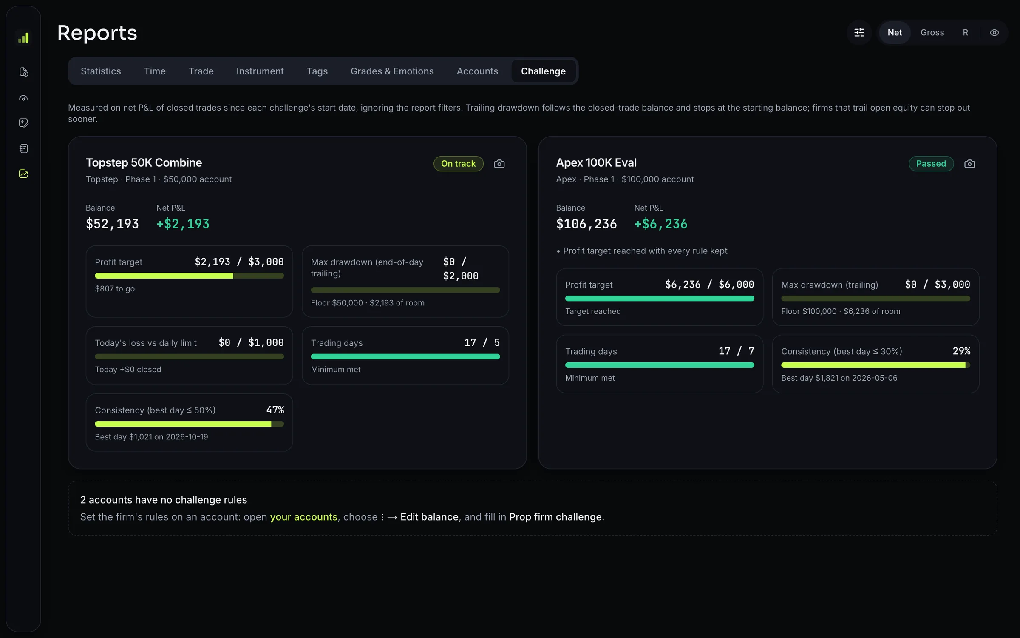Select the Challenge tab
This screenshot has width=1020, height=638.
pyautogui.click(x=543, y=71)
